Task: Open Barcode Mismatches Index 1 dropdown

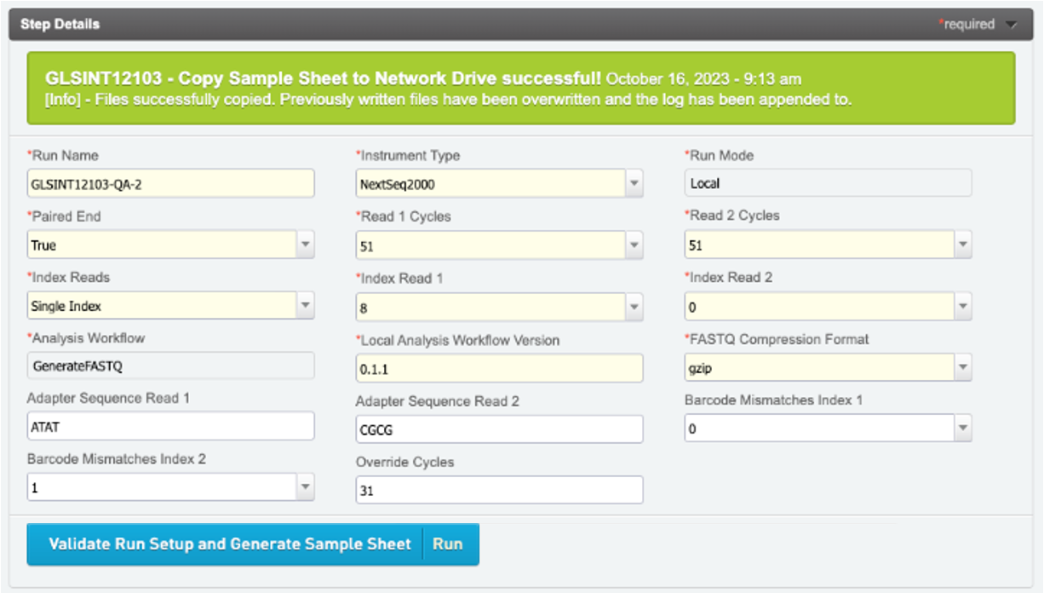Action: (x=962, y=429)
